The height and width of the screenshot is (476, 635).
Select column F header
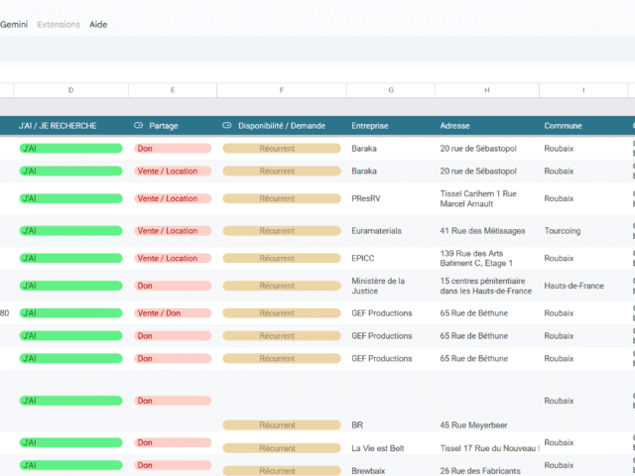pos(282,90)
